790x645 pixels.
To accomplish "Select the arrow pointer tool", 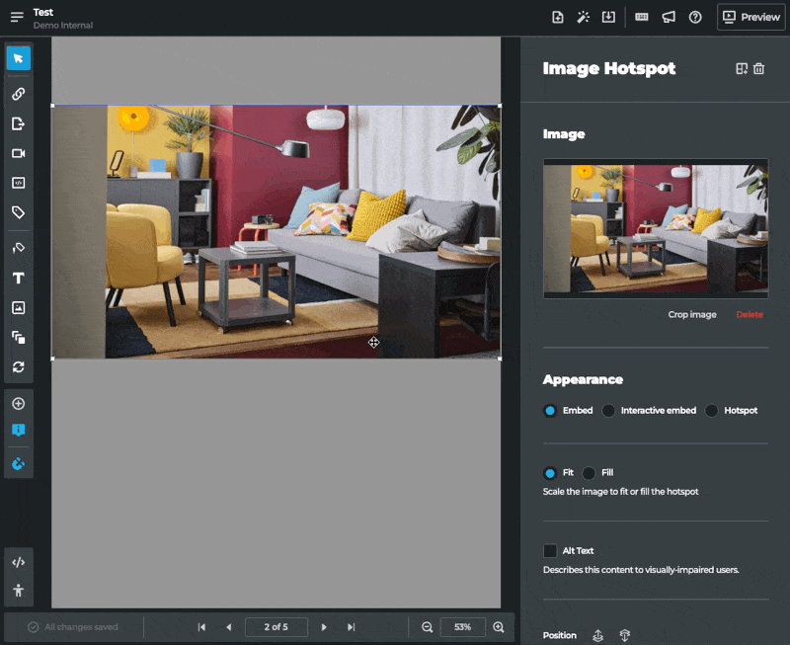I will pyautogui.click(x=18, y=58).
